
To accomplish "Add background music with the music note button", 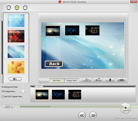I will (x=98, y=80).
